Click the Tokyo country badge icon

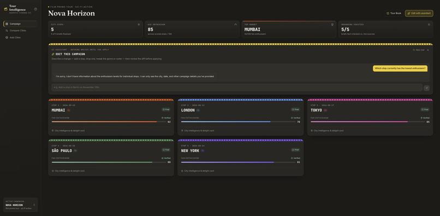[325, 110]
